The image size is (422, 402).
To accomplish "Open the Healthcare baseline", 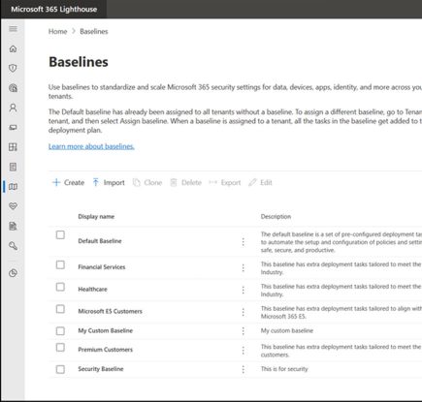I will (x=92, y=289).
